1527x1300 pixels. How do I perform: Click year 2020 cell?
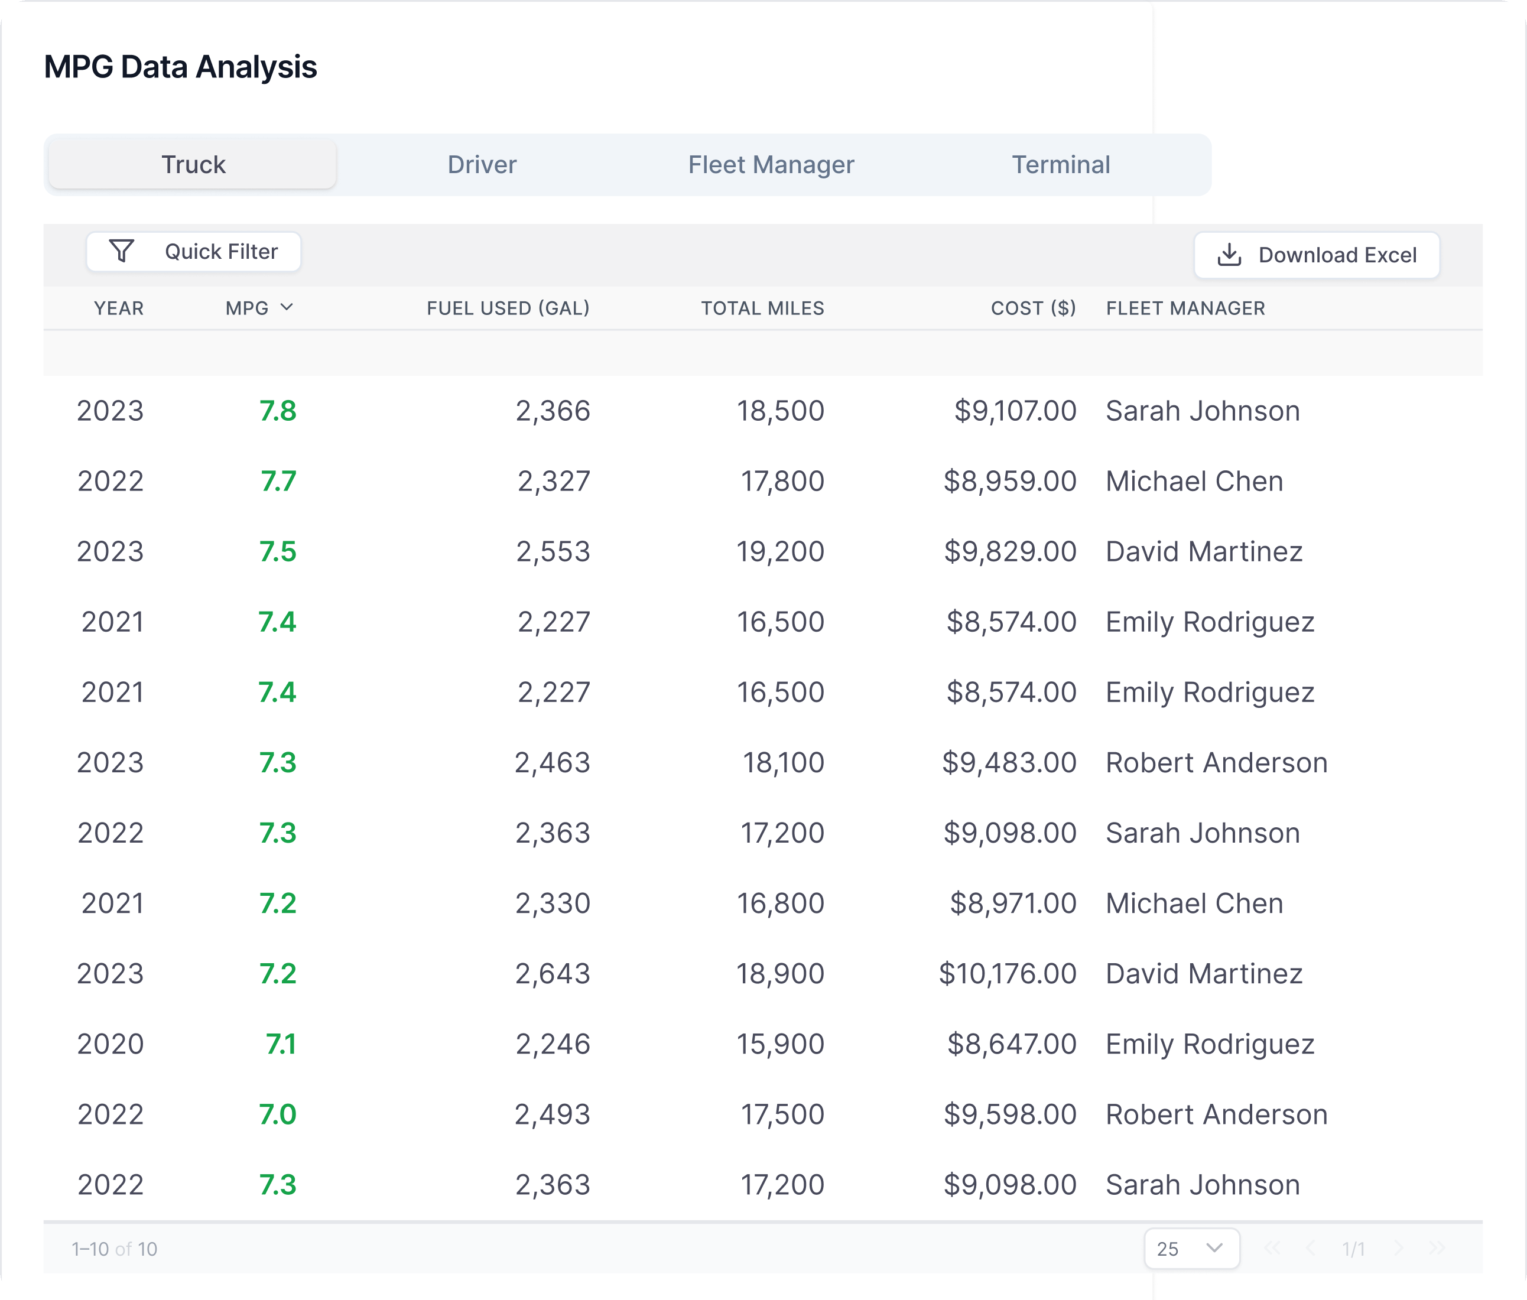111,1044
